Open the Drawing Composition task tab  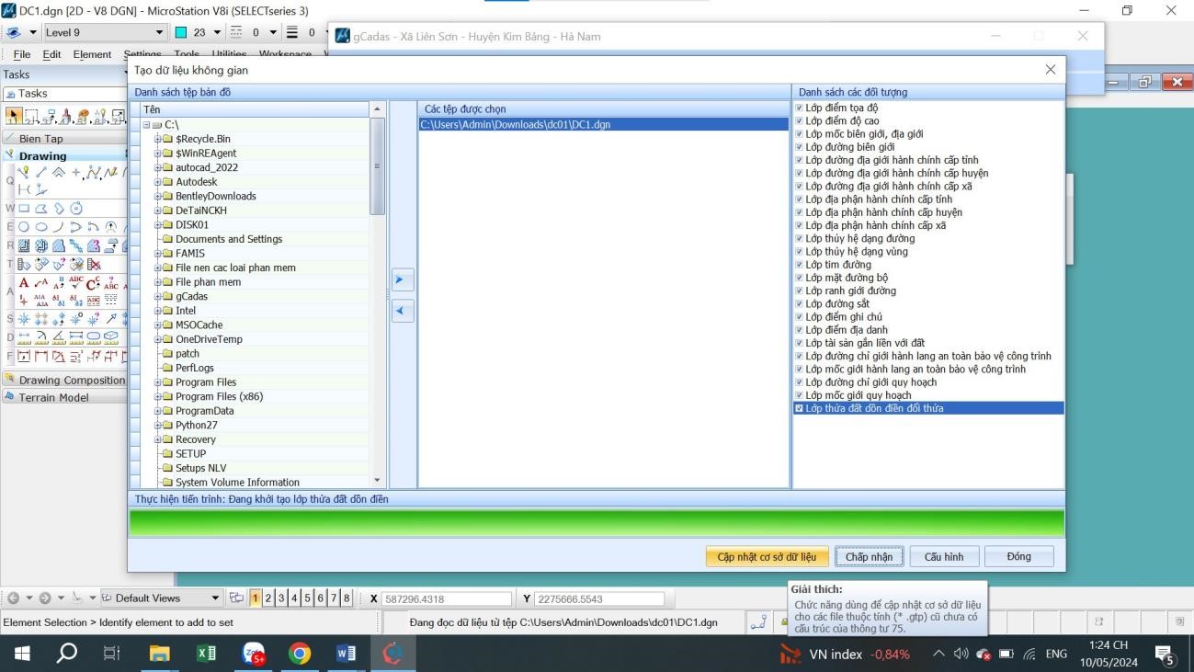click(x=72, y=380)
